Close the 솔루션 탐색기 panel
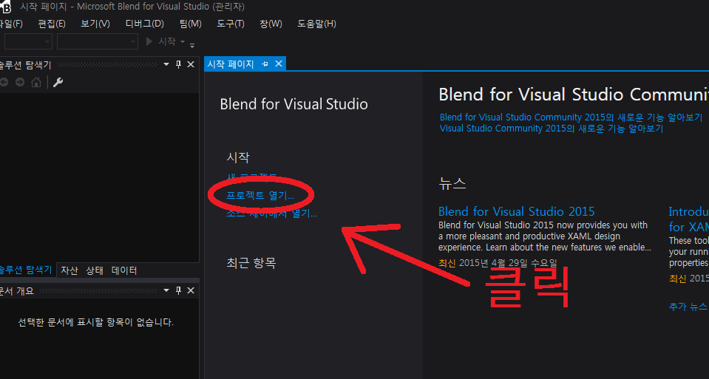709x379 pixels. (x=191, y=64)
